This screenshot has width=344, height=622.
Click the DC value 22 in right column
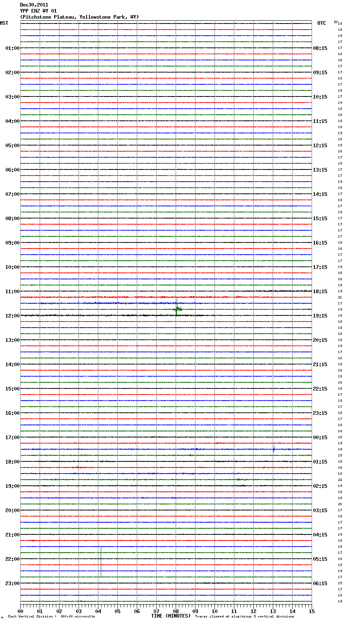click(x=340, y=480)
